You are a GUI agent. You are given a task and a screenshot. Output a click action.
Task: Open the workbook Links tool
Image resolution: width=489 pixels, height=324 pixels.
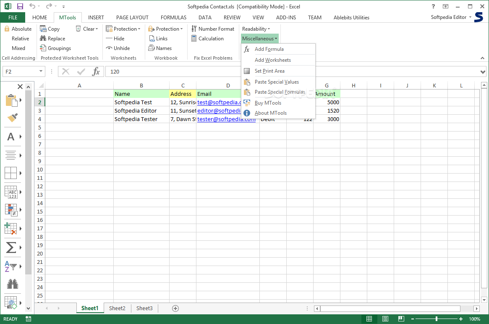[x=158, y=38]
